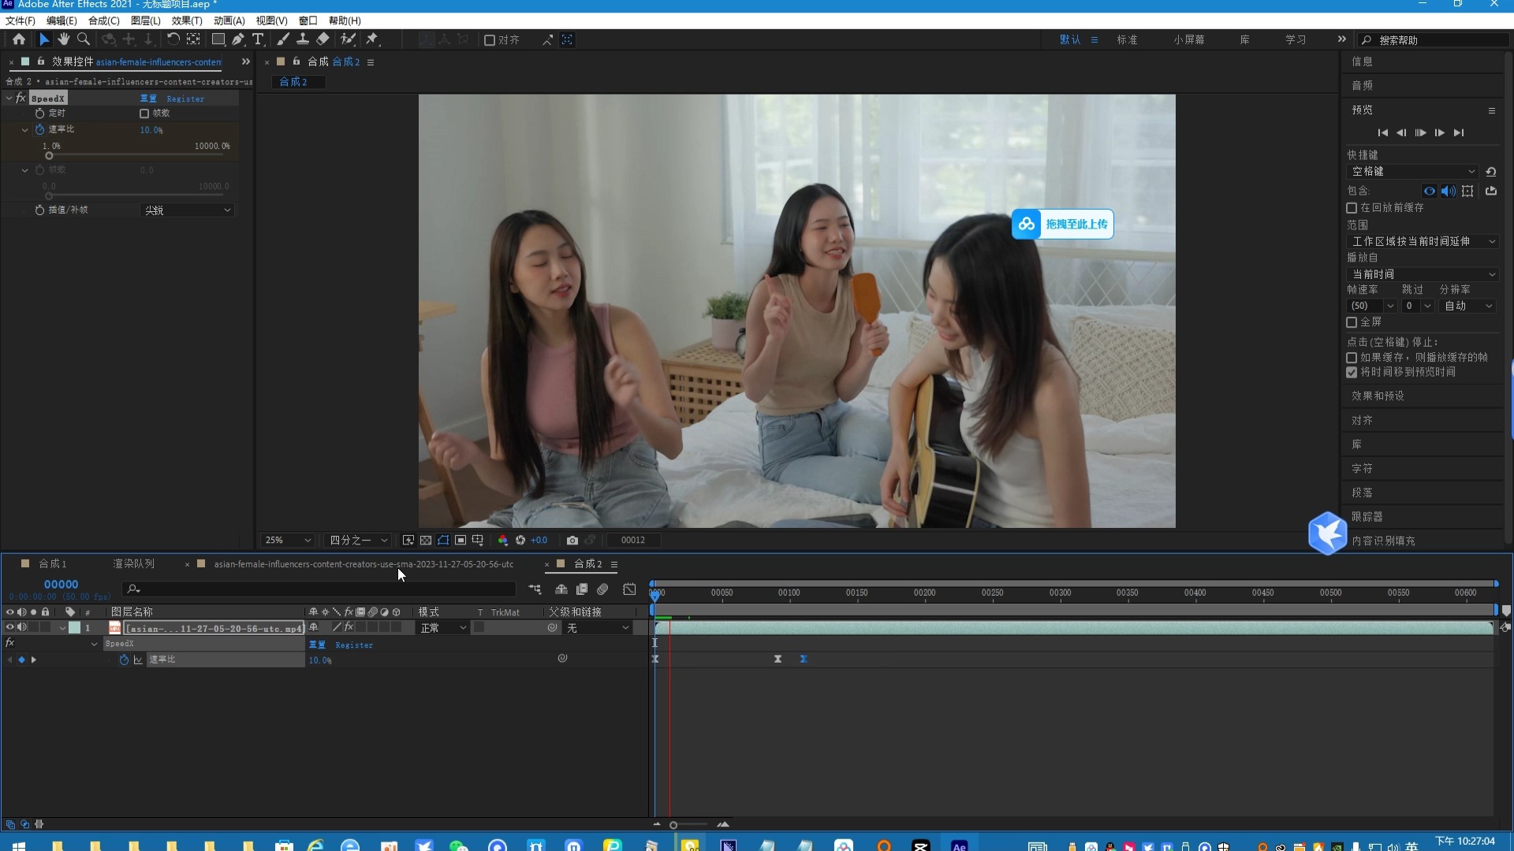Viewport: 1514px width, 851px height.
Task: Select the Zoom magnifier tool
Action: coord(84,39)
